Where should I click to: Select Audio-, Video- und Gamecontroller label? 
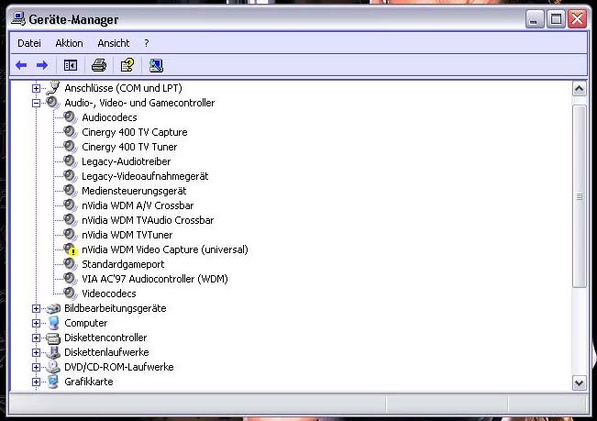coord(139,103)
